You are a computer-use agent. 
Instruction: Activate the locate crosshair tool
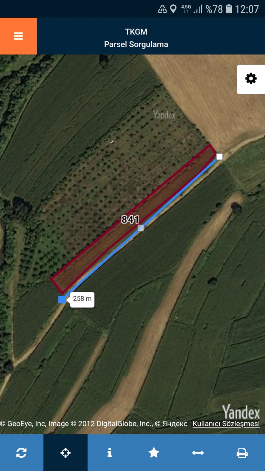pyautogui.click(x=65, y=452)
